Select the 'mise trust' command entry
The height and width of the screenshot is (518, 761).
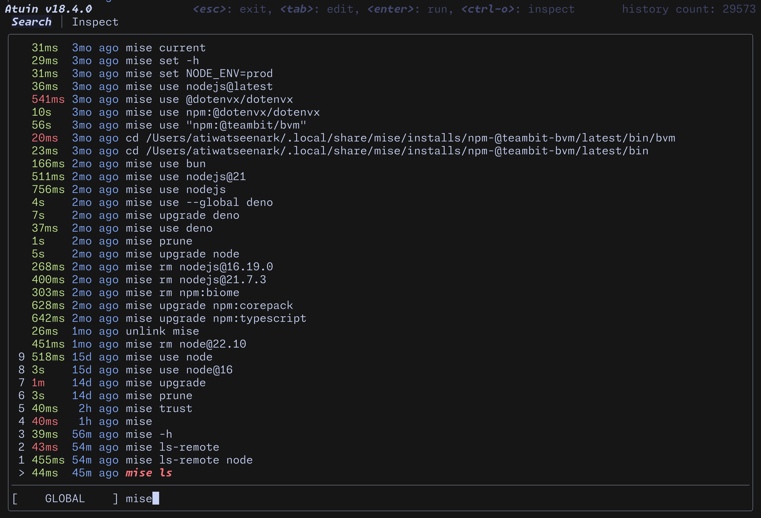[x=159, y=408]
